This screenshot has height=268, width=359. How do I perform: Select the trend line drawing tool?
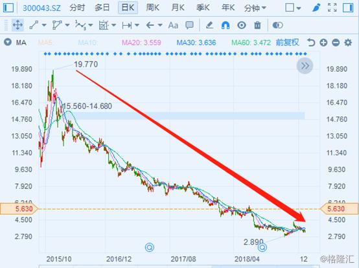pos(34,25)
